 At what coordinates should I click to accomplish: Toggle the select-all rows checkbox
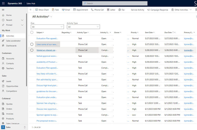32,32
